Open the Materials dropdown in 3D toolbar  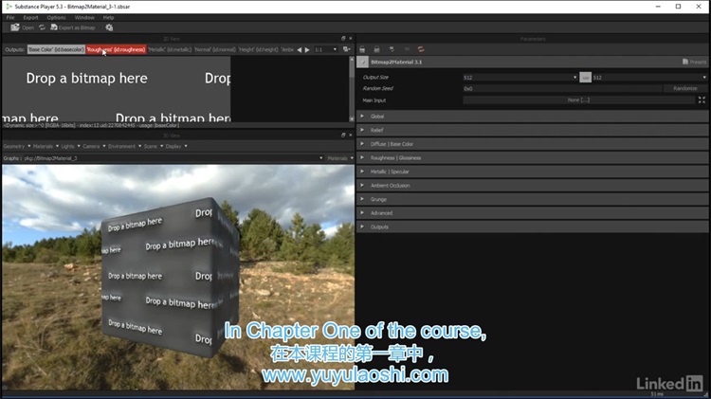[46, 147]
